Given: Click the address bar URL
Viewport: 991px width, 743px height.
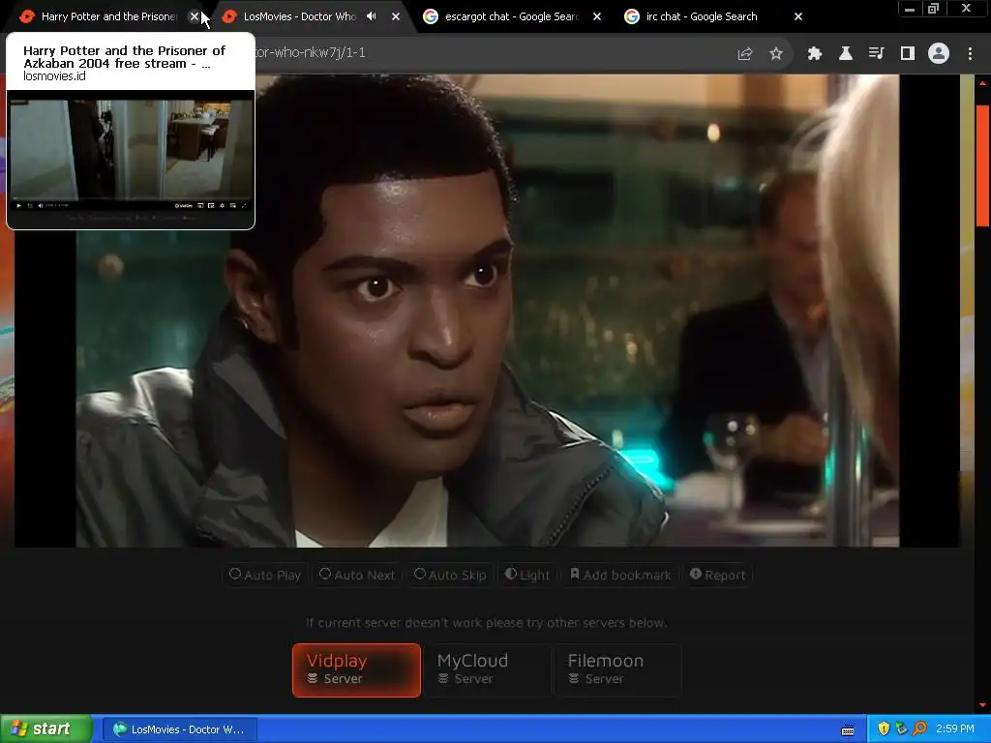Looking at the screenshot, I should click(x=493, y=53).
